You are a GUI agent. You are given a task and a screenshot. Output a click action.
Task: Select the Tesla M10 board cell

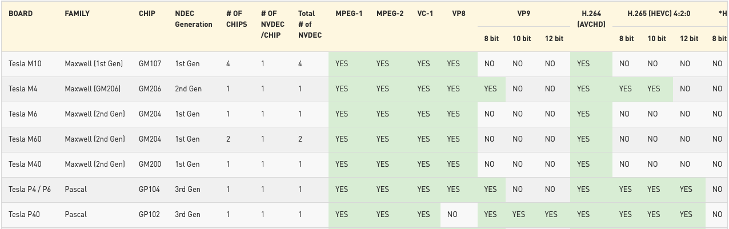click(x=25, y=63)
